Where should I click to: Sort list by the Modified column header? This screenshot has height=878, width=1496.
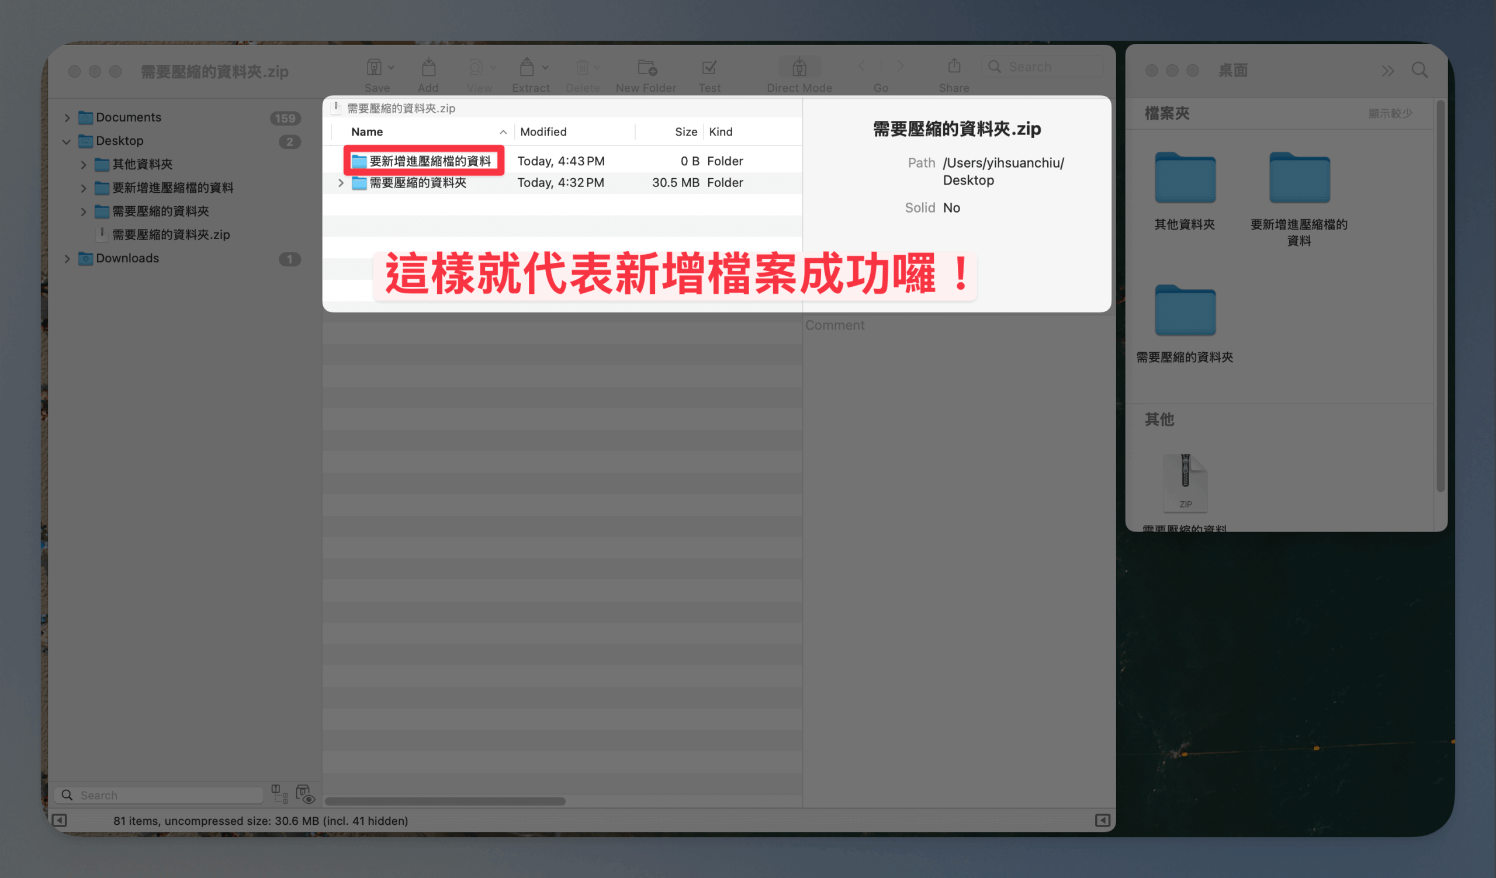pos(543,131)
